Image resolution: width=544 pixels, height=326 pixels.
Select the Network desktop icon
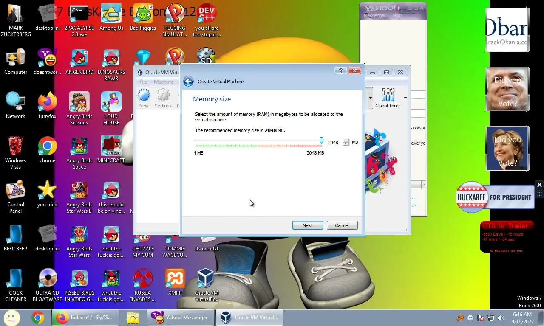point(16,106)
